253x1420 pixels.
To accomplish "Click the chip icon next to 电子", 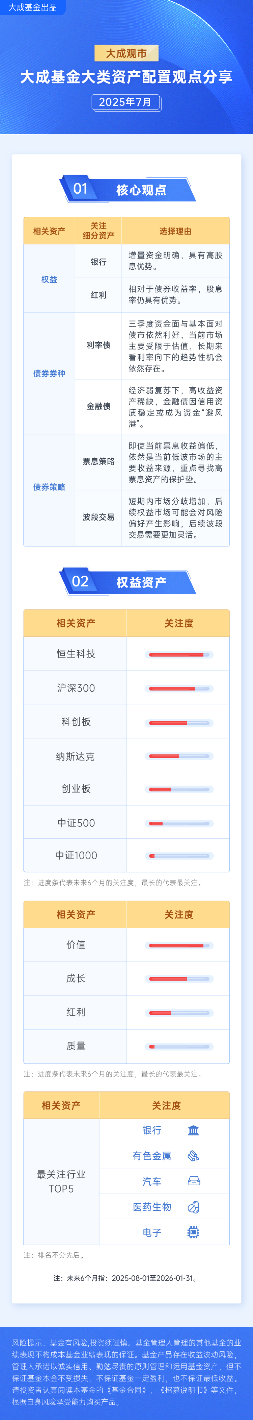I will (x=193, y=1233).
